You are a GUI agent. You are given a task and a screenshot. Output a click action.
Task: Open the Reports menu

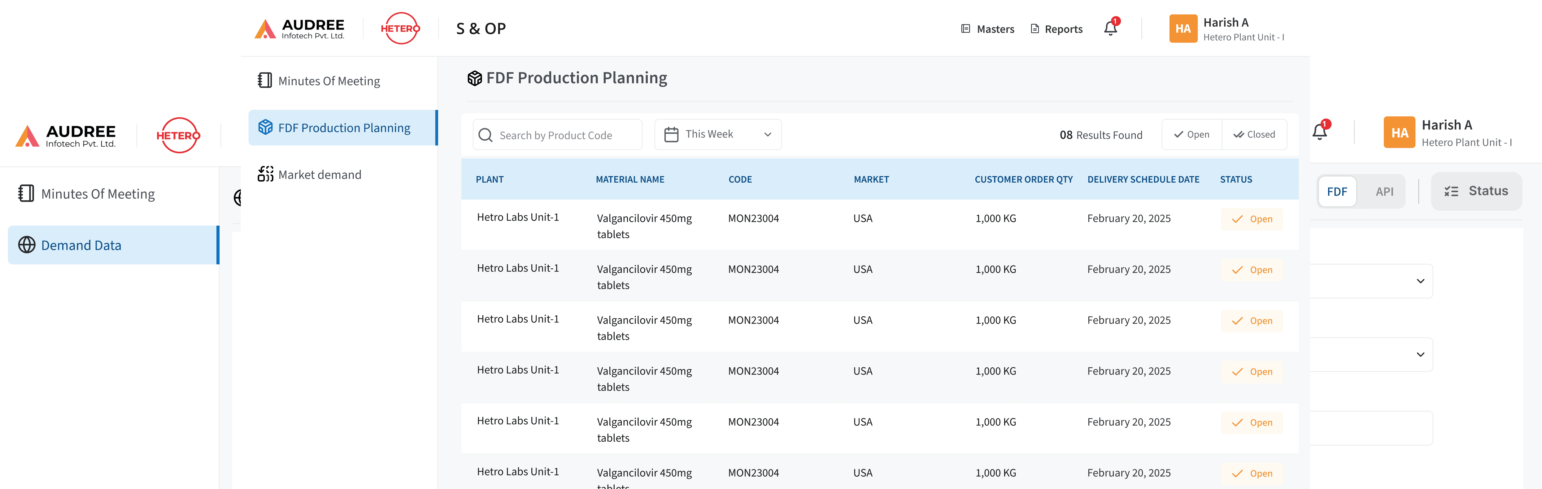point(1056,29)
